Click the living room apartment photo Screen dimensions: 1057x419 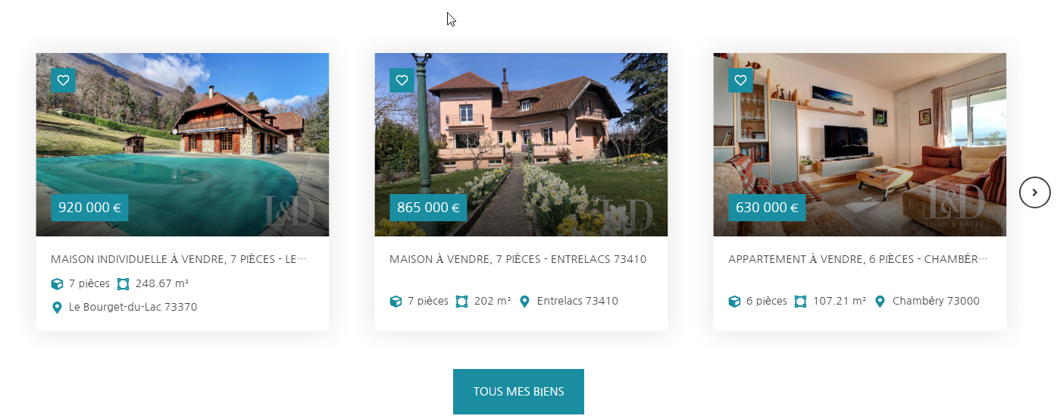[860, 145]
